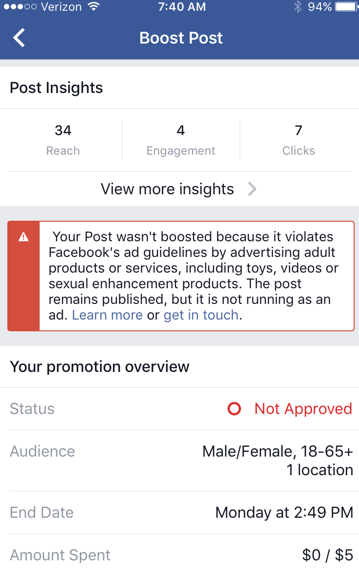Tap the Amount Spent row
359x576 pixels.
point(179,555)
